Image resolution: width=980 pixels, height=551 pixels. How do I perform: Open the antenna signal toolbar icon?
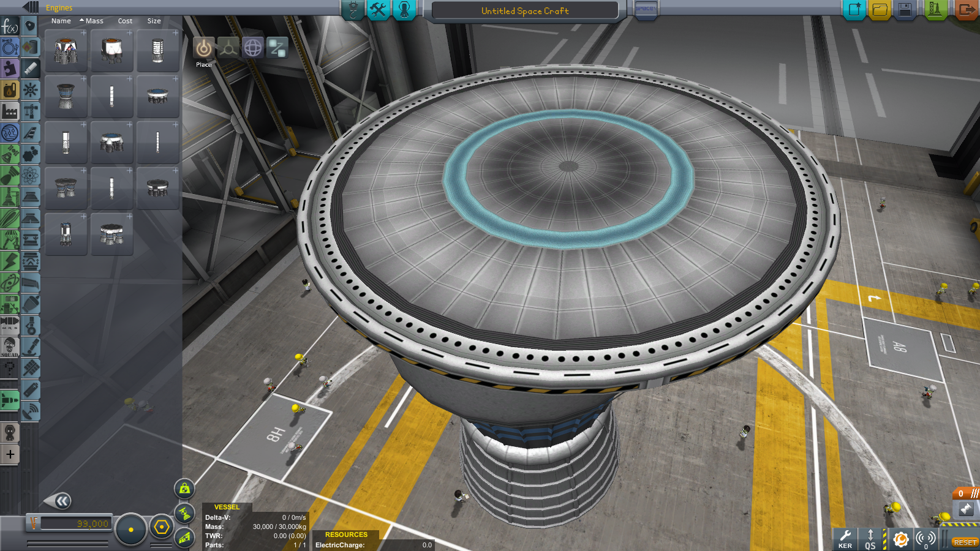tap(925, 539)
